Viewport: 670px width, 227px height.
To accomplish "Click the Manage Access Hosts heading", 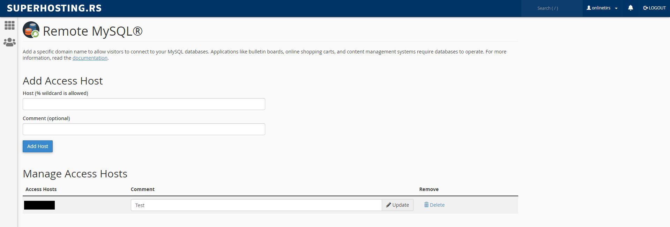I will (x=75, y=174).
